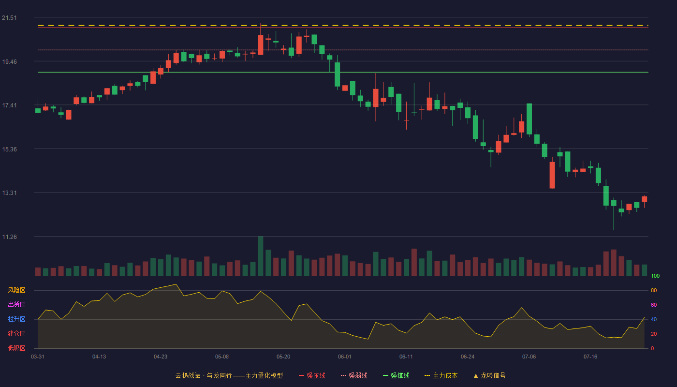The image size is (677, 387).
Task: Click the tallest volume bar in the volume chart
Action: point(261,256)
